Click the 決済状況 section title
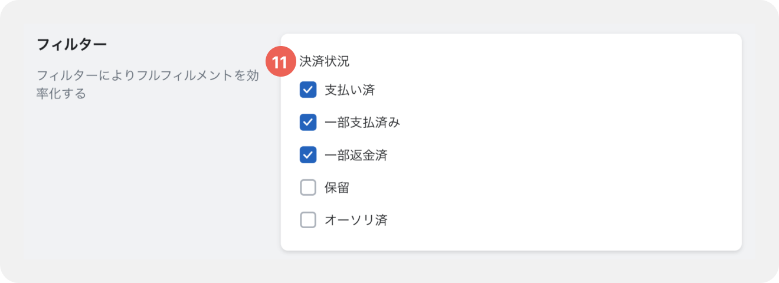Viewport: 779px width, 283px height. click(x=325, y=61)
